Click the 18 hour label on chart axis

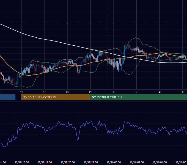click(45, 92)
